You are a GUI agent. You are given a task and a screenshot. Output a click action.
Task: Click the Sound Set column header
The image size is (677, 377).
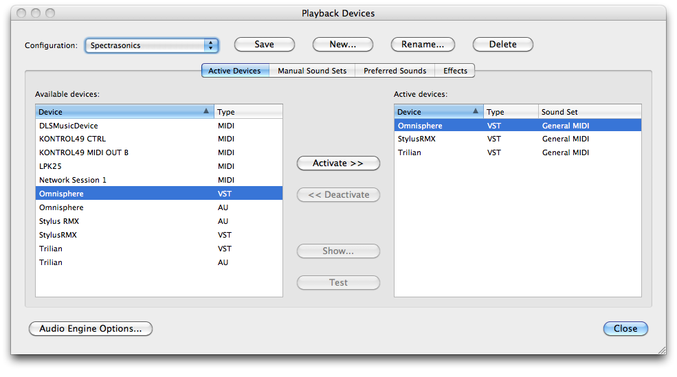click(x=590, y=112)
